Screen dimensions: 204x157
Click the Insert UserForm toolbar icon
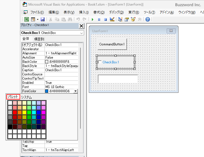(x=33, y=19)
